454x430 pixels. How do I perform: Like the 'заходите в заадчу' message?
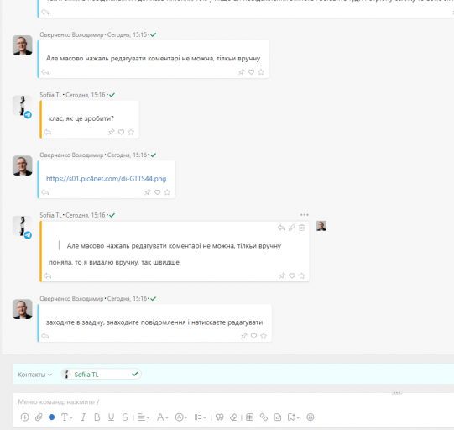[253, 336]
